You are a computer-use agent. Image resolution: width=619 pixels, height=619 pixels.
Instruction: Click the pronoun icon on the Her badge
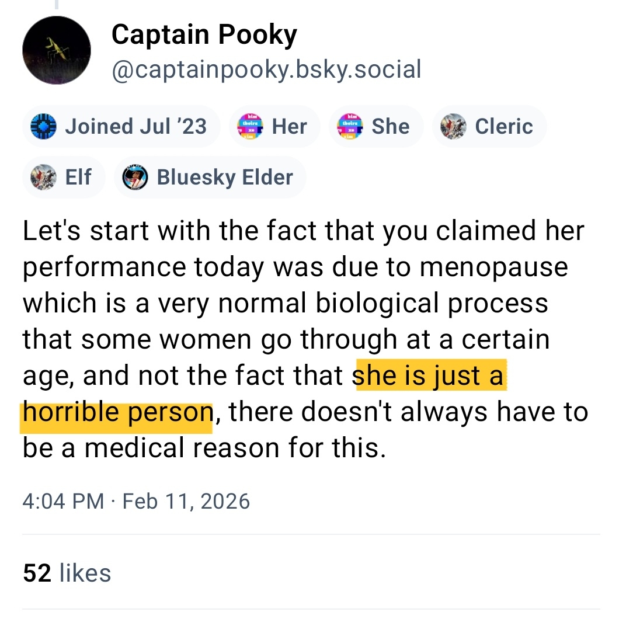tap(251, 127)
